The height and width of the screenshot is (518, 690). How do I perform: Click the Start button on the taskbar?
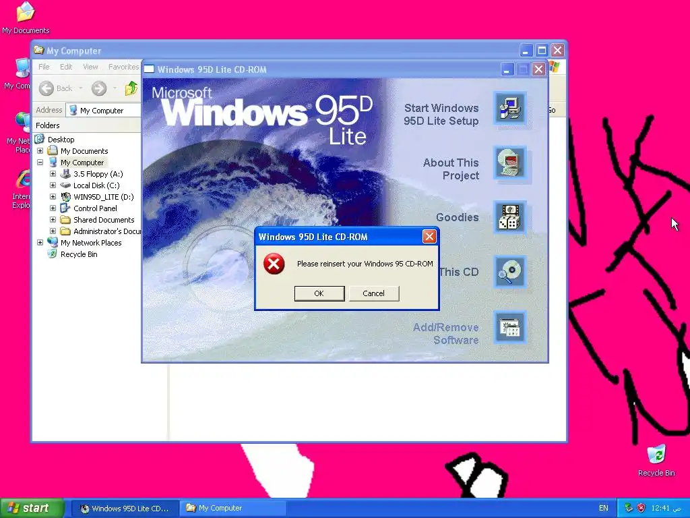tap(32, 509)
